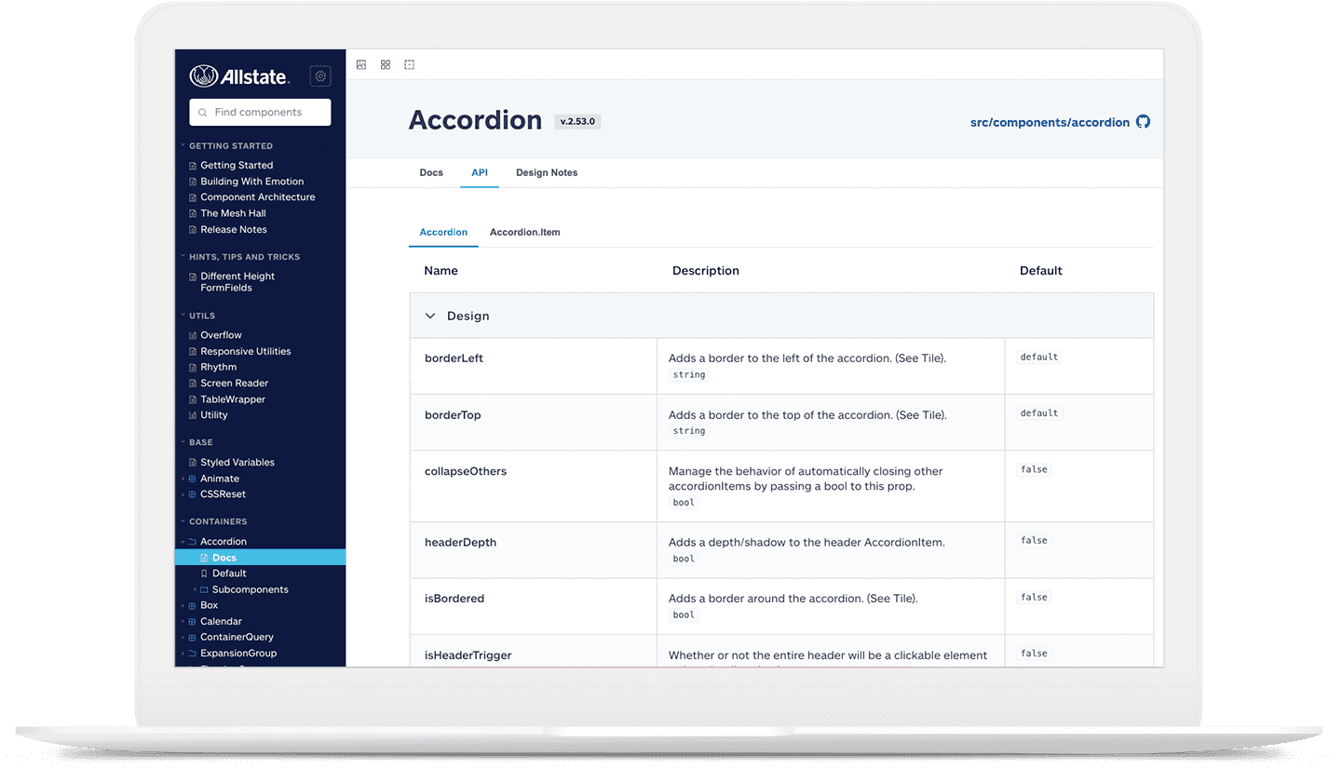Click the Allstate logo

coord(239,76)
